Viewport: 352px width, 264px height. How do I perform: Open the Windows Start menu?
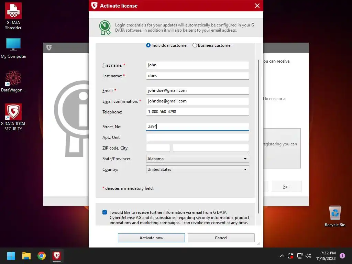11,256
